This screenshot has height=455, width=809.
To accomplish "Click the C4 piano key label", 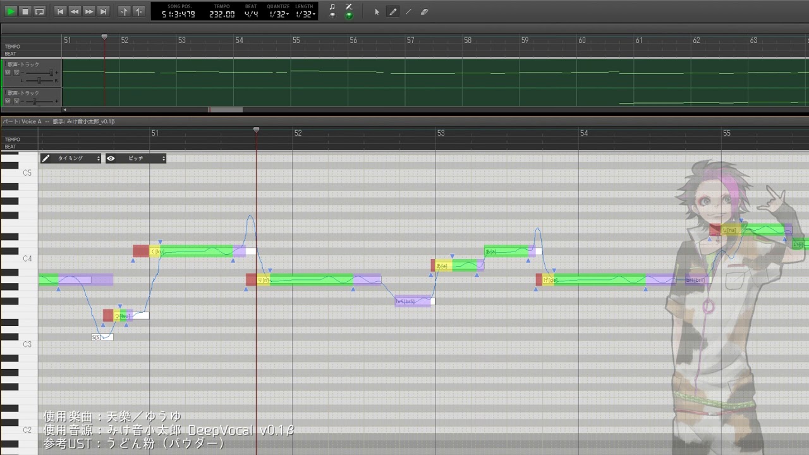I will click(x=27, y=258).
